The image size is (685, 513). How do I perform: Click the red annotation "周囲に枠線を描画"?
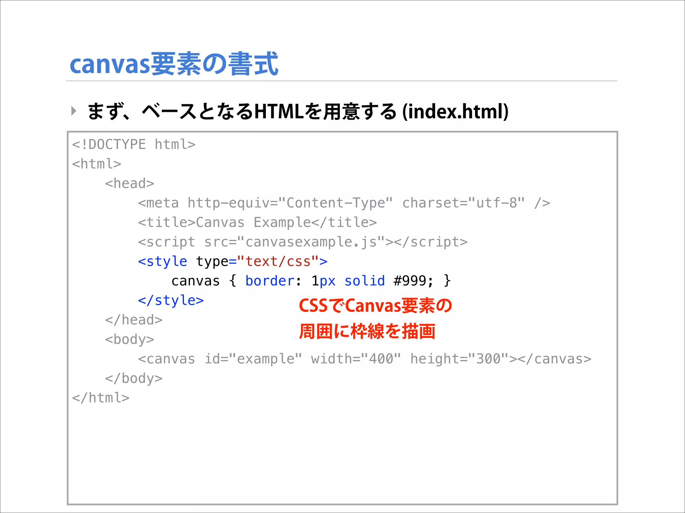[x=367, y=331]
